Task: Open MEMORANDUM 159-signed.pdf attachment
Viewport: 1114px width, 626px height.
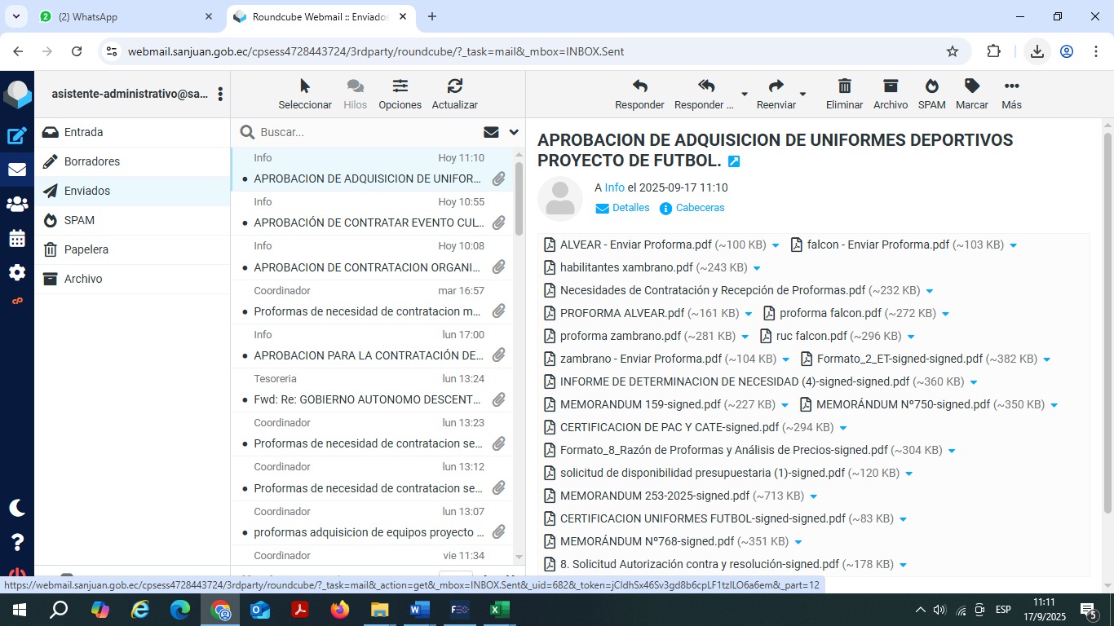Action: tap(640, 404)
